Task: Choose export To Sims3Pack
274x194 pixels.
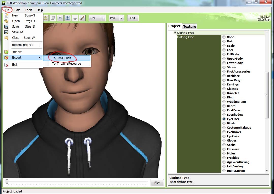Action: point(67,58)
